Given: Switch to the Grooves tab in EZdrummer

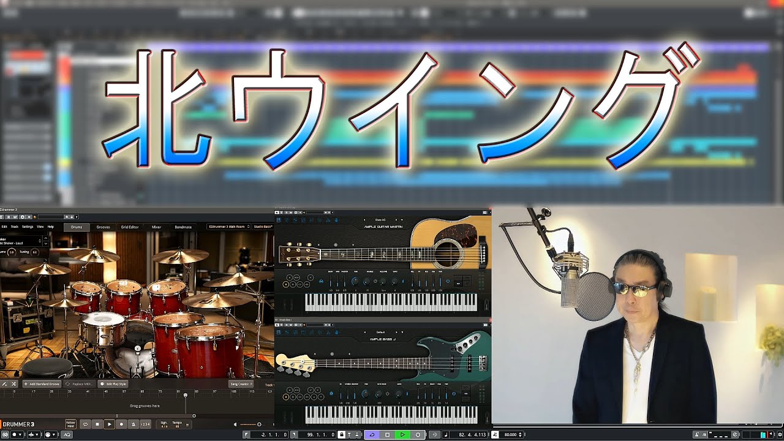Looking at the screenshot, I should click(x=103, y=227).
